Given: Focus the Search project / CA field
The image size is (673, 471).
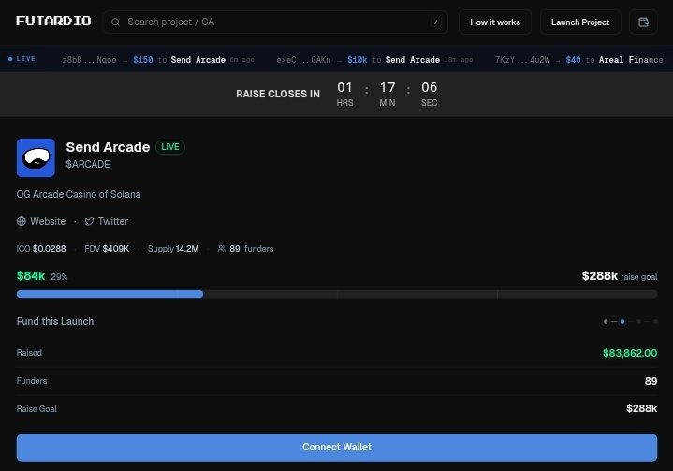Looking at the screenshot, I should (275, 22).
